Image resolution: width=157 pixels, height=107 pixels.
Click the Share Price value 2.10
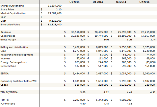click(x=59, y=9)
